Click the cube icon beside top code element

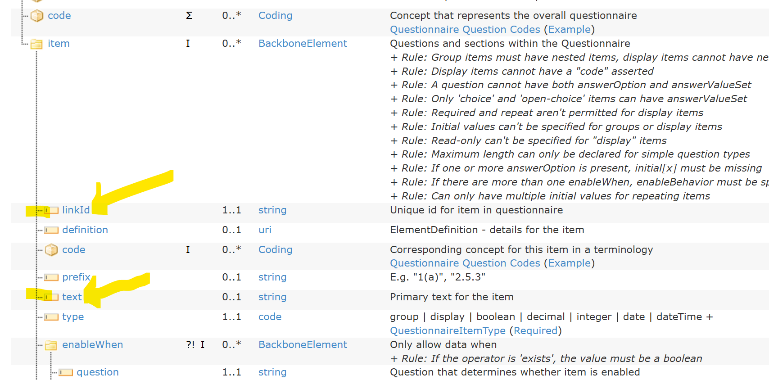(37, 16)
